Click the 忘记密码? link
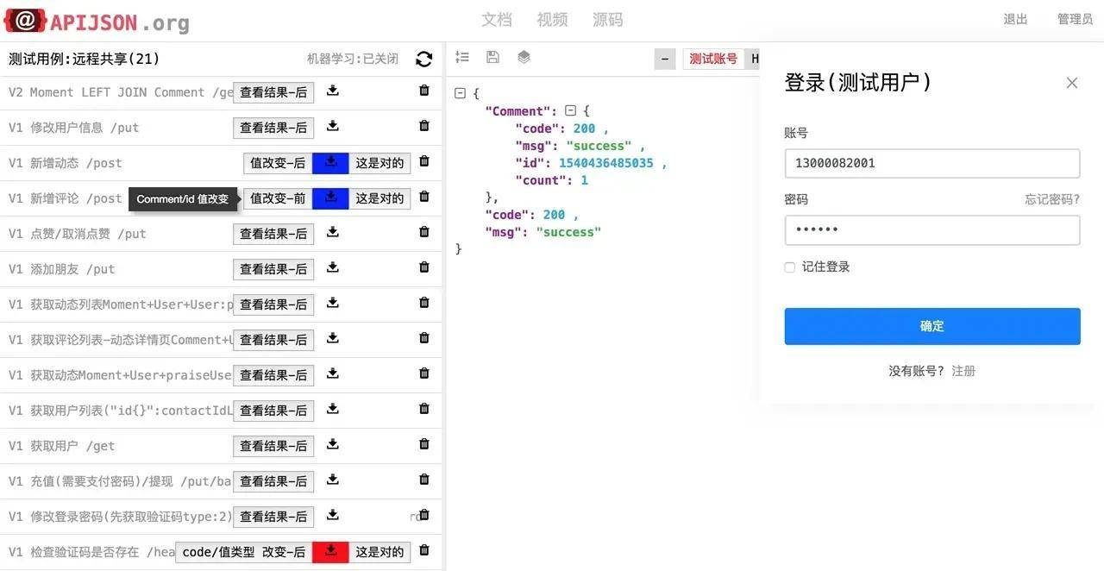Screen dimensions: 1104x571 (1052, 199)
